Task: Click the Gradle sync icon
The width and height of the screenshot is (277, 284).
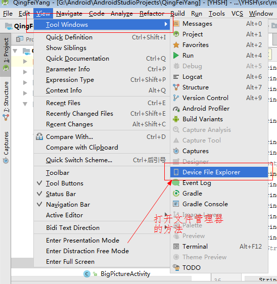Action: tap(176, 194)
